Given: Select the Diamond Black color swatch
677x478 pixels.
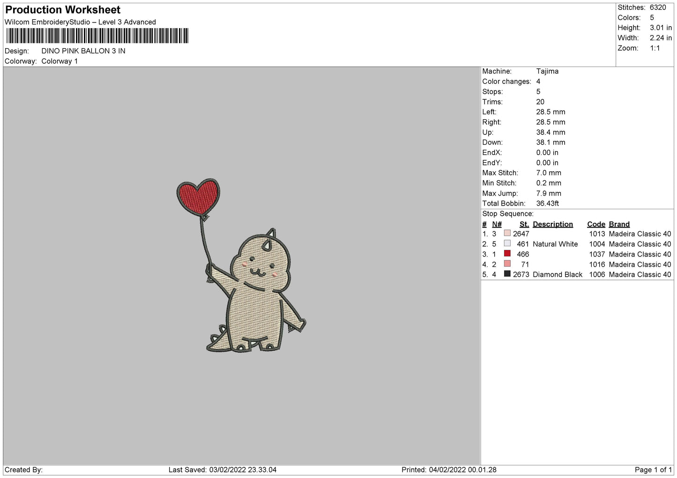Looking at the screenshot, I should [x=507, y=274].
